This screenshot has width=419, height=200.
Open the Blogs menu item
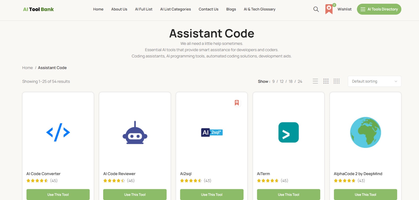[x=231, y=9]
